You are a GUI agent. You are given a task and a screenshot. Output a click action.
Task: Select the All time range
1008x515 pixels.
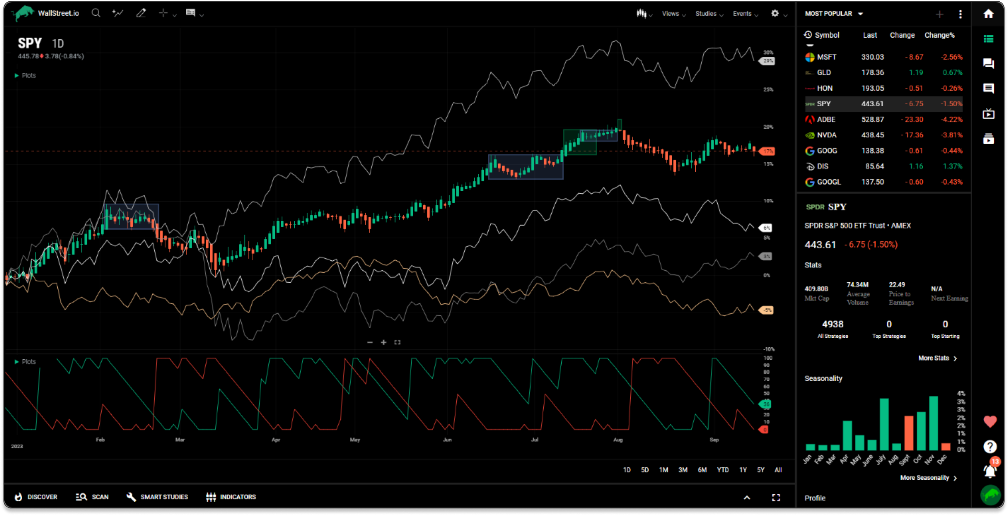[x=778, y=470]
